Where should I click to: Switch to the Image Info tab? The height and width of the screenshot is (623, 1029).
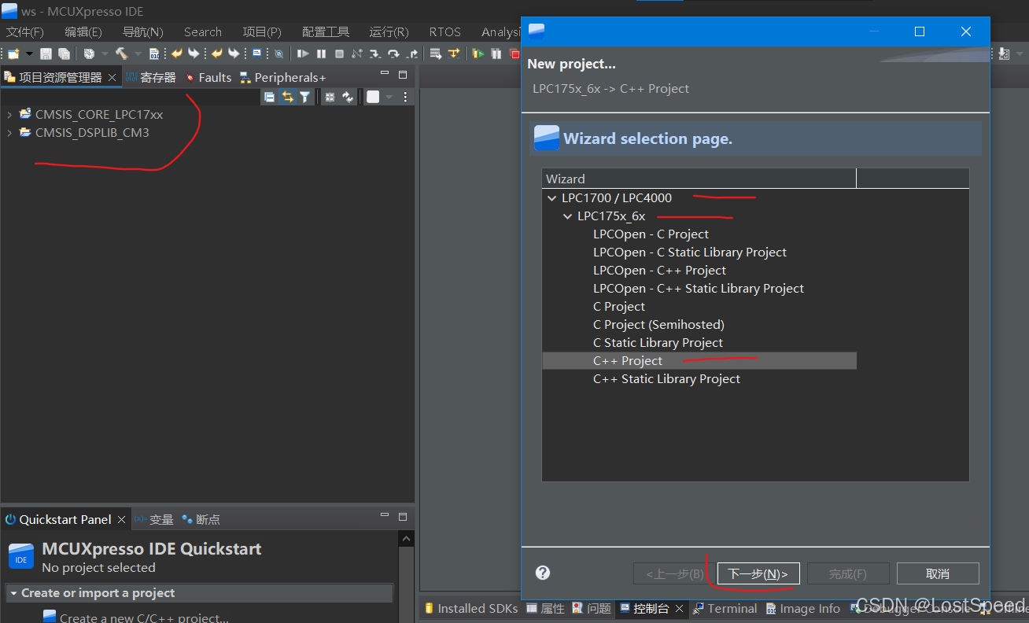click(802, 608)
